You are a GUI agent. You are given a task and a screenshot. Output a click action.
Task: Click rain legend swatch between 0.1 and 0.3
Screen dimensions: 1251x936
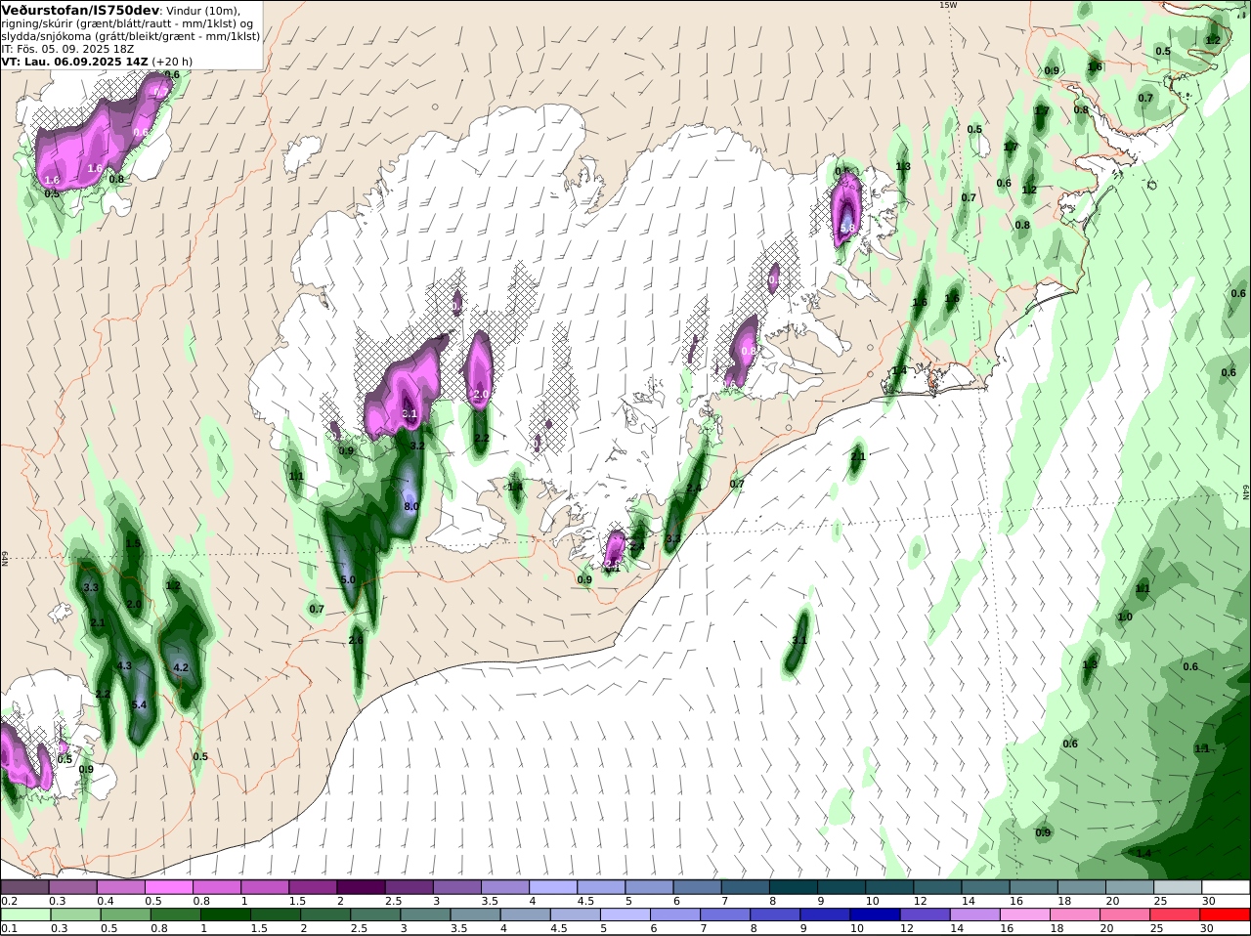click(x=24, y=915)
